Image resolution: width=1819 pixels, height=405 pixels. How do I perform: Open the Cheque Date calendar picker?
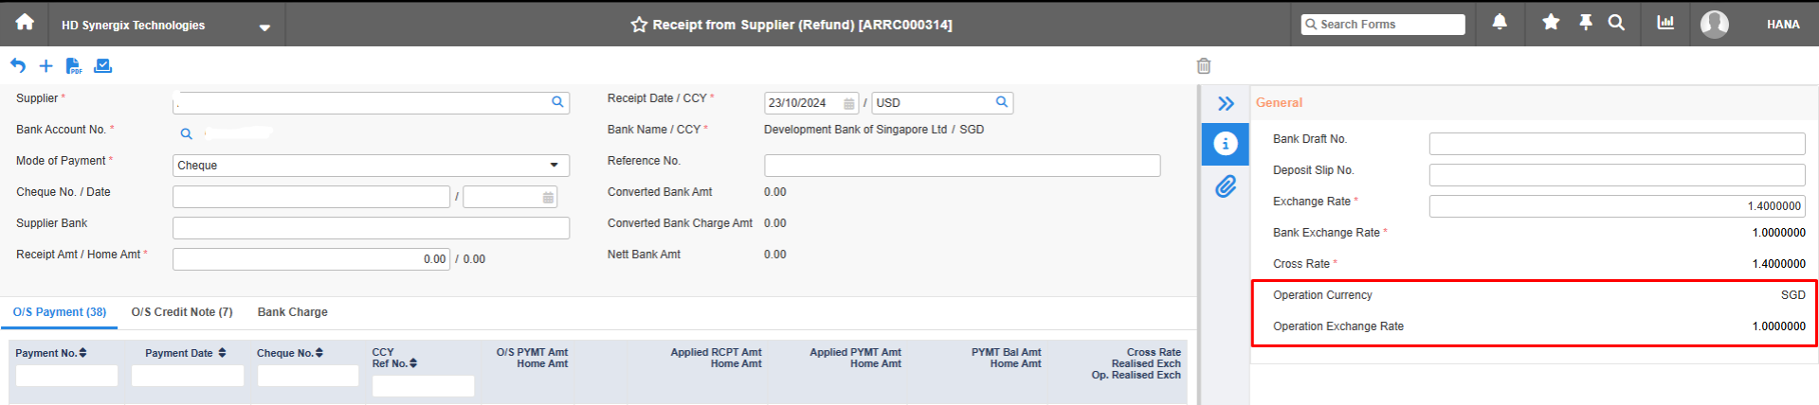(548, 198)
